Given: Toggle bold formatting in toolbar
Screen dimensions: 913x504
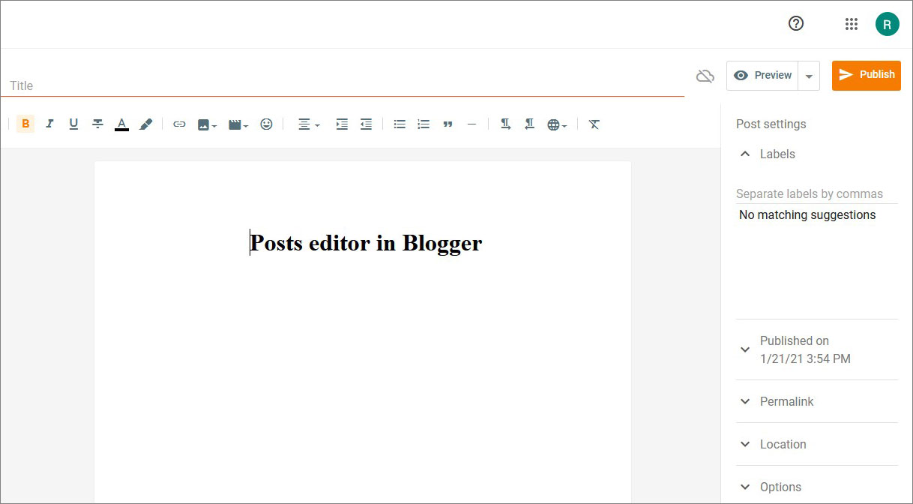Looking at the screenshot, I should coord(25,124).
